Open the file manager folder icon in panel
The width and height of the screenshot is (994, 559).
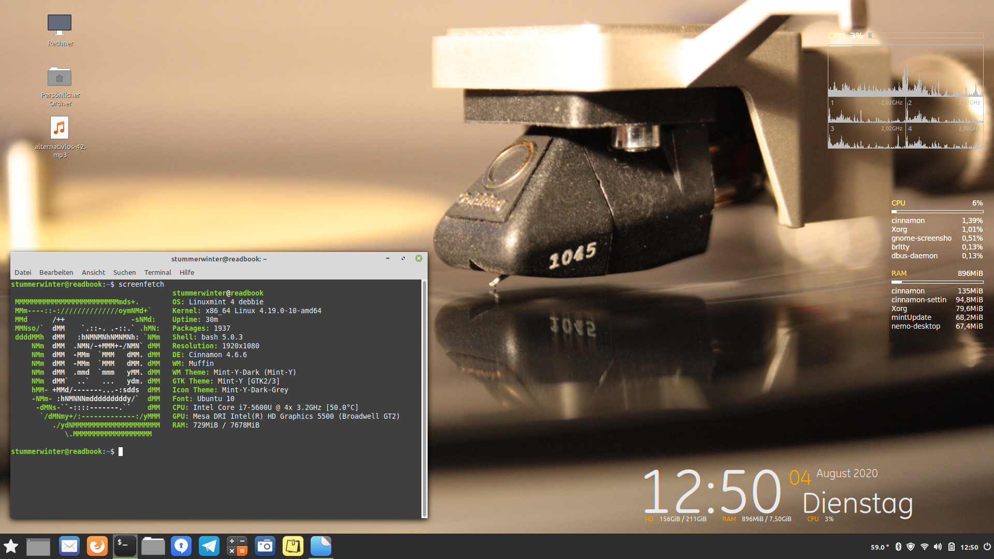coord(153,546)
